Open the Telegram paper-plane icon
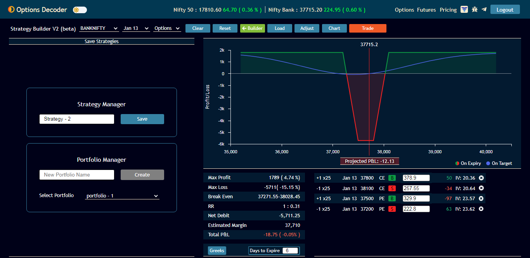The height and width of the screenshot is (258, 530). pos(484,10)
